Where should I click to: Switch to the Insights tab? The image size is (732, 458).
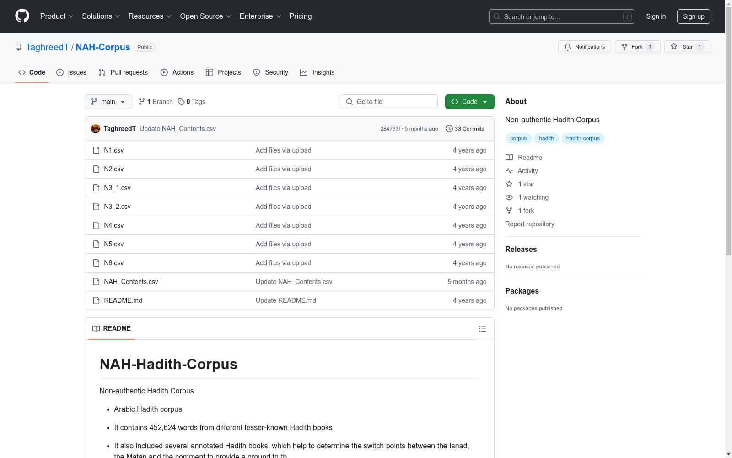317,72
